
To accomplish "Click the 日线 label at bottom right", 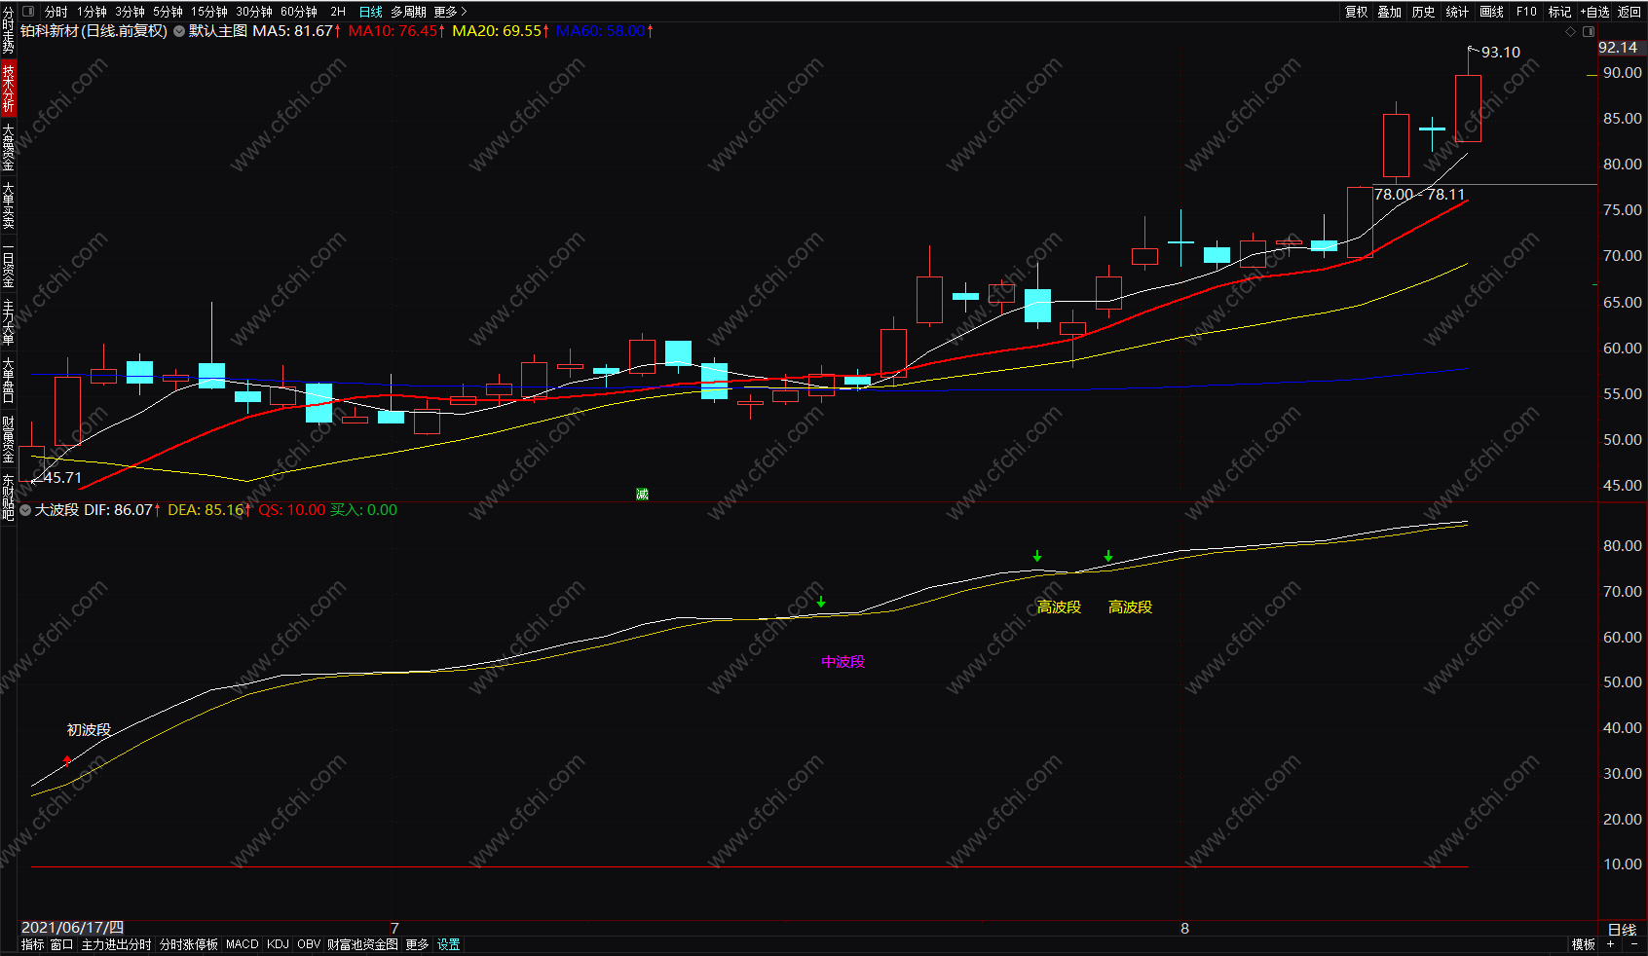I will pyautogui.click(x=1622, y=930).
